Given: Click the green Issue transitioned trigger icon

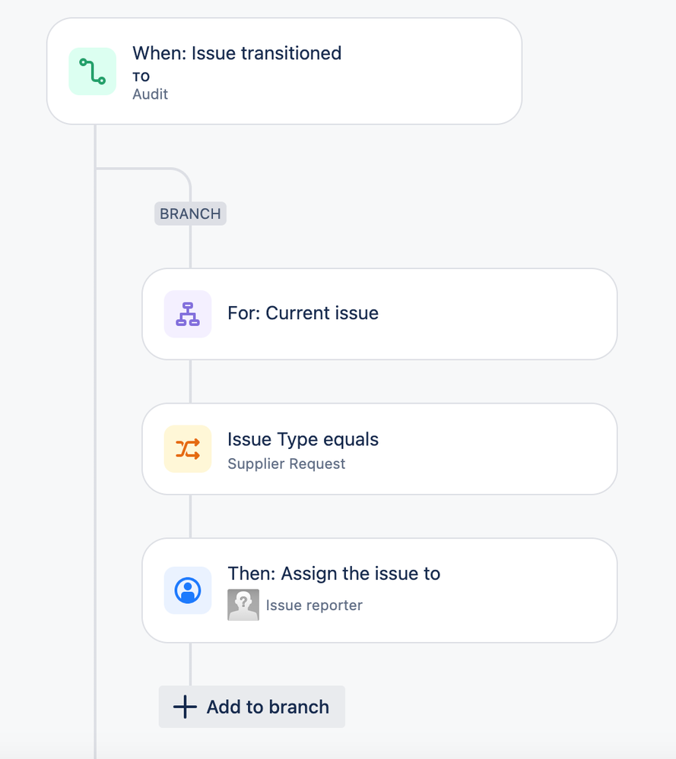Looking at the screenshot, I should pos(93,71).
